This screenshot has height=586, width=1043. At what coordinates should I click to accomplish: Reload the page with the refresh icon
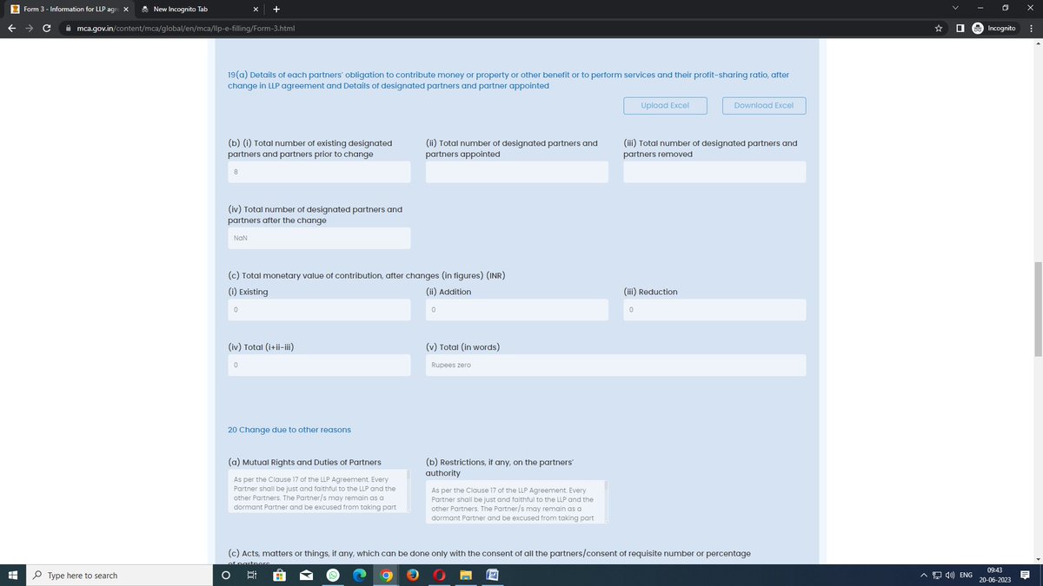point(47,28)
